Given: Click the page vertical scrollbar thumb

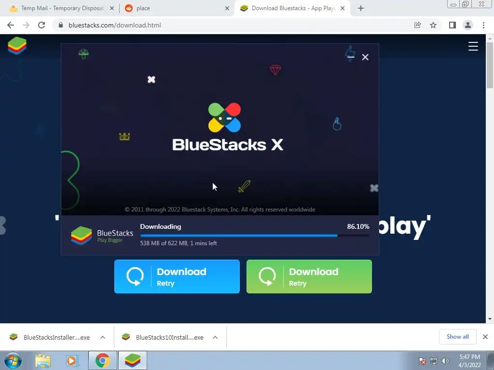Looking at the screenshot, I should pyautogui.click(x=490, y=65).
